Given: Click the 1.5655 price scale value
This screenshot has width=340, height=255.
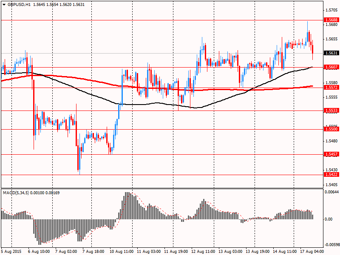Looking at the screenshot, I should (x=331, y=39).
